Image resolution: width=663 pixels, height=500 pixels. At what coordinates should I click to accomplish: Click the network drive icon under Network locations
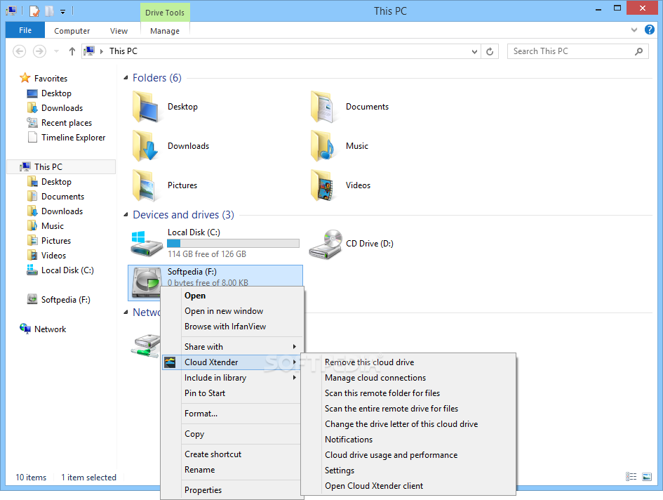click(x=147, y=346)
